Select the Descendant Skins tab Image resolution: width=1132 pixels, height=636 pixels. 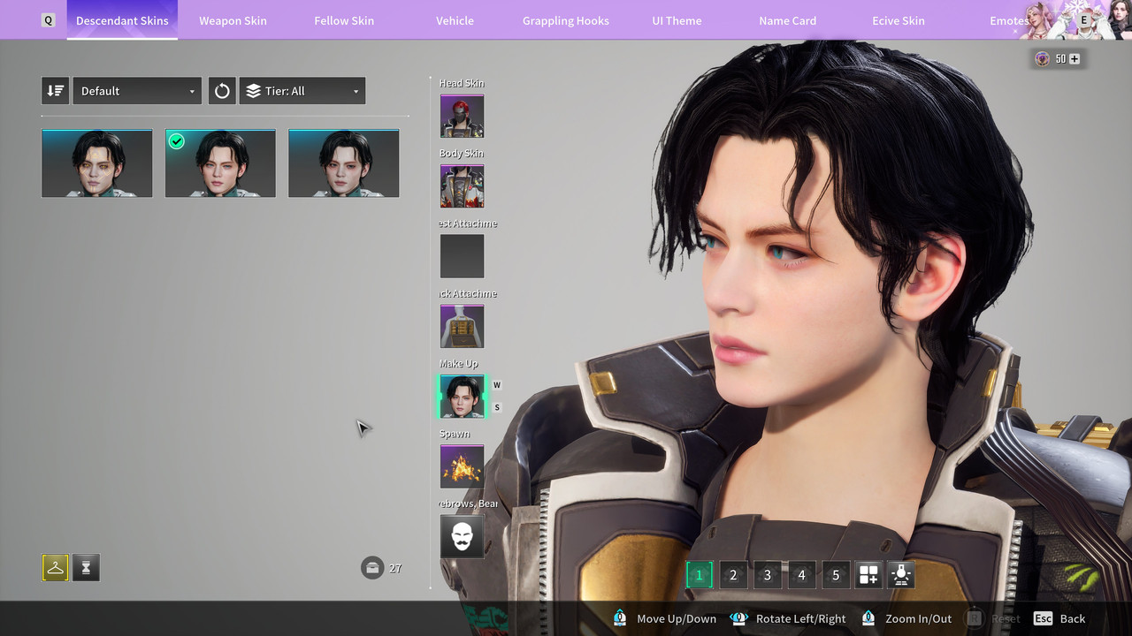[x=122, y=20]
